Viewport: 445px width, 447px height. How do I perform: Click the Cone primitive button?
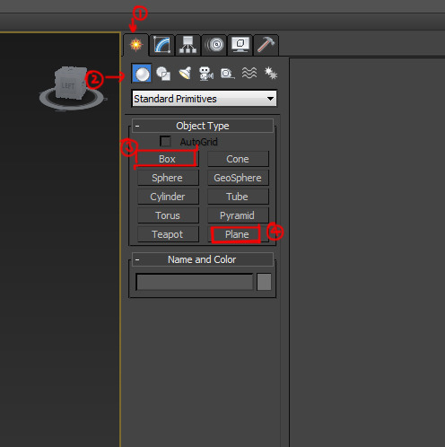pyautogui.click(x=238, y=159)
